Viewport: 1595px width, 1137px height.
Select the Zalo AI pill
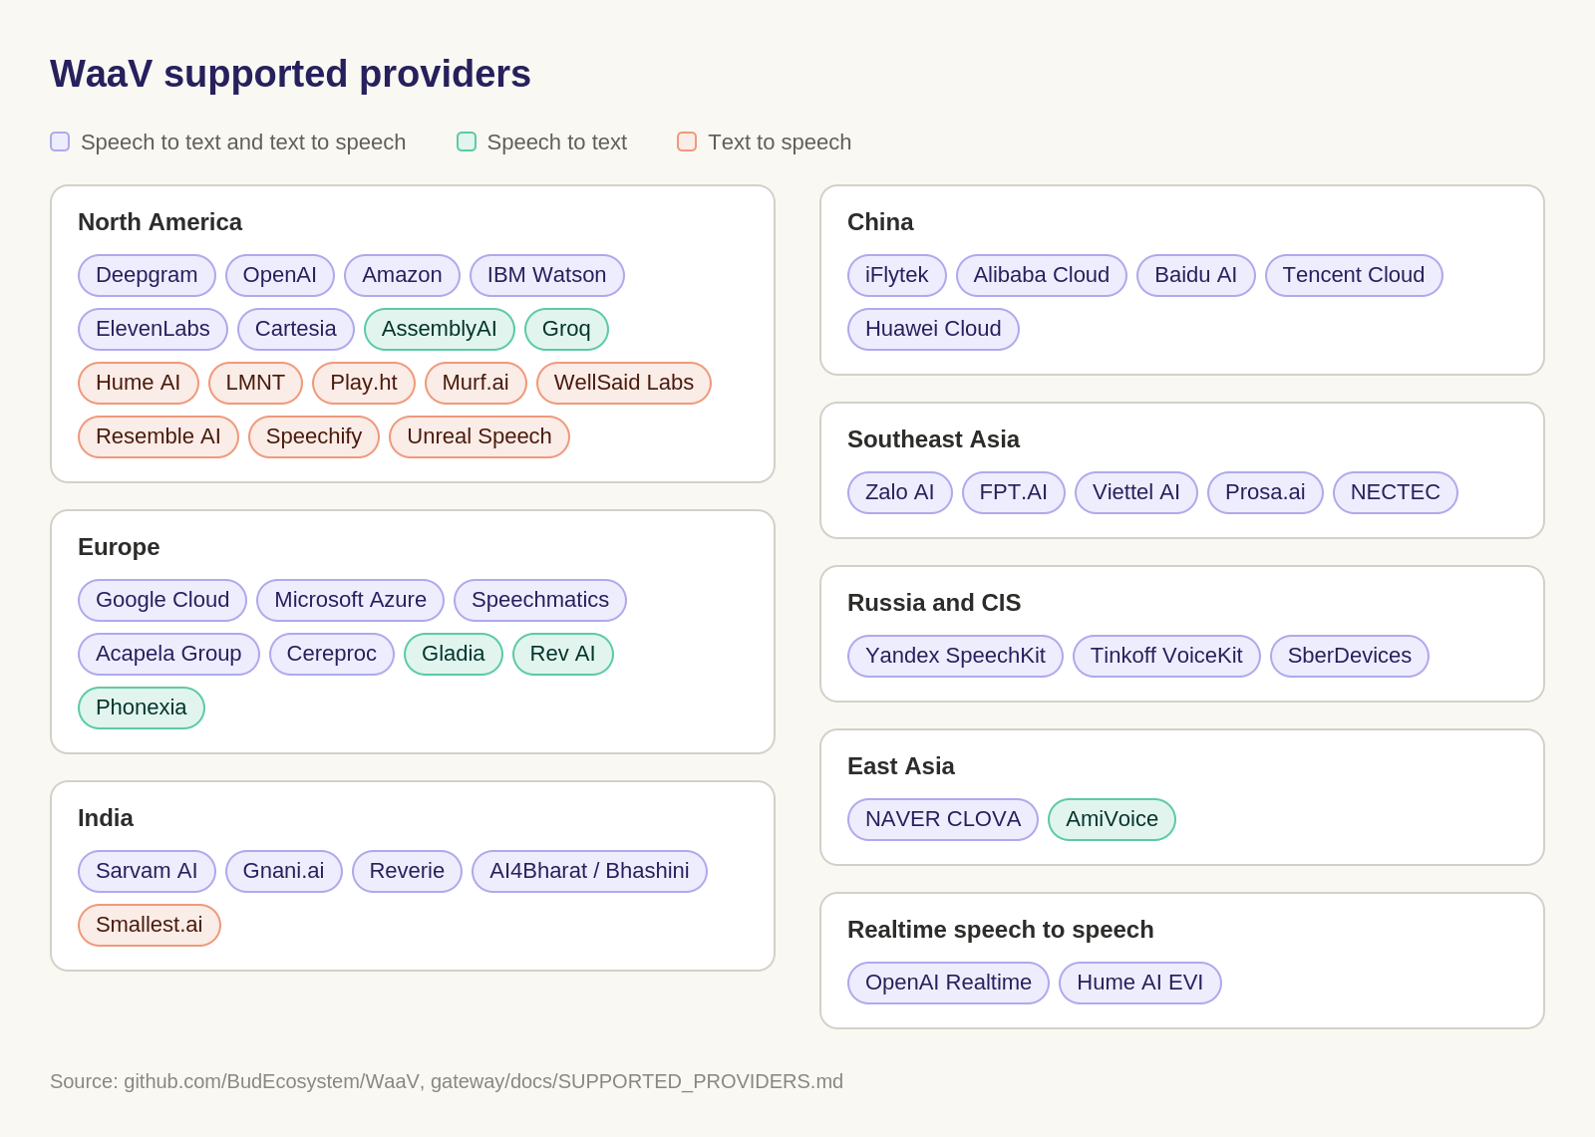(x=900, y=492)
